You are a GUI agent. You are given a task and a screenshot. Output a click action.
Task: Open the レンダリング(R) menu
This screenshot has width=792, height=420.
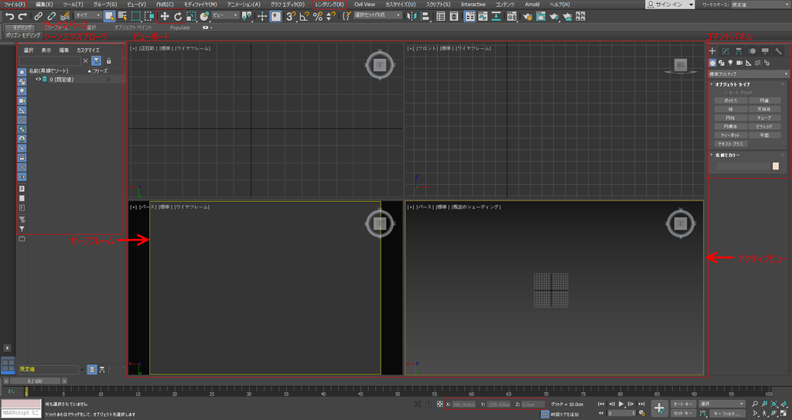[x=329, y=4]
